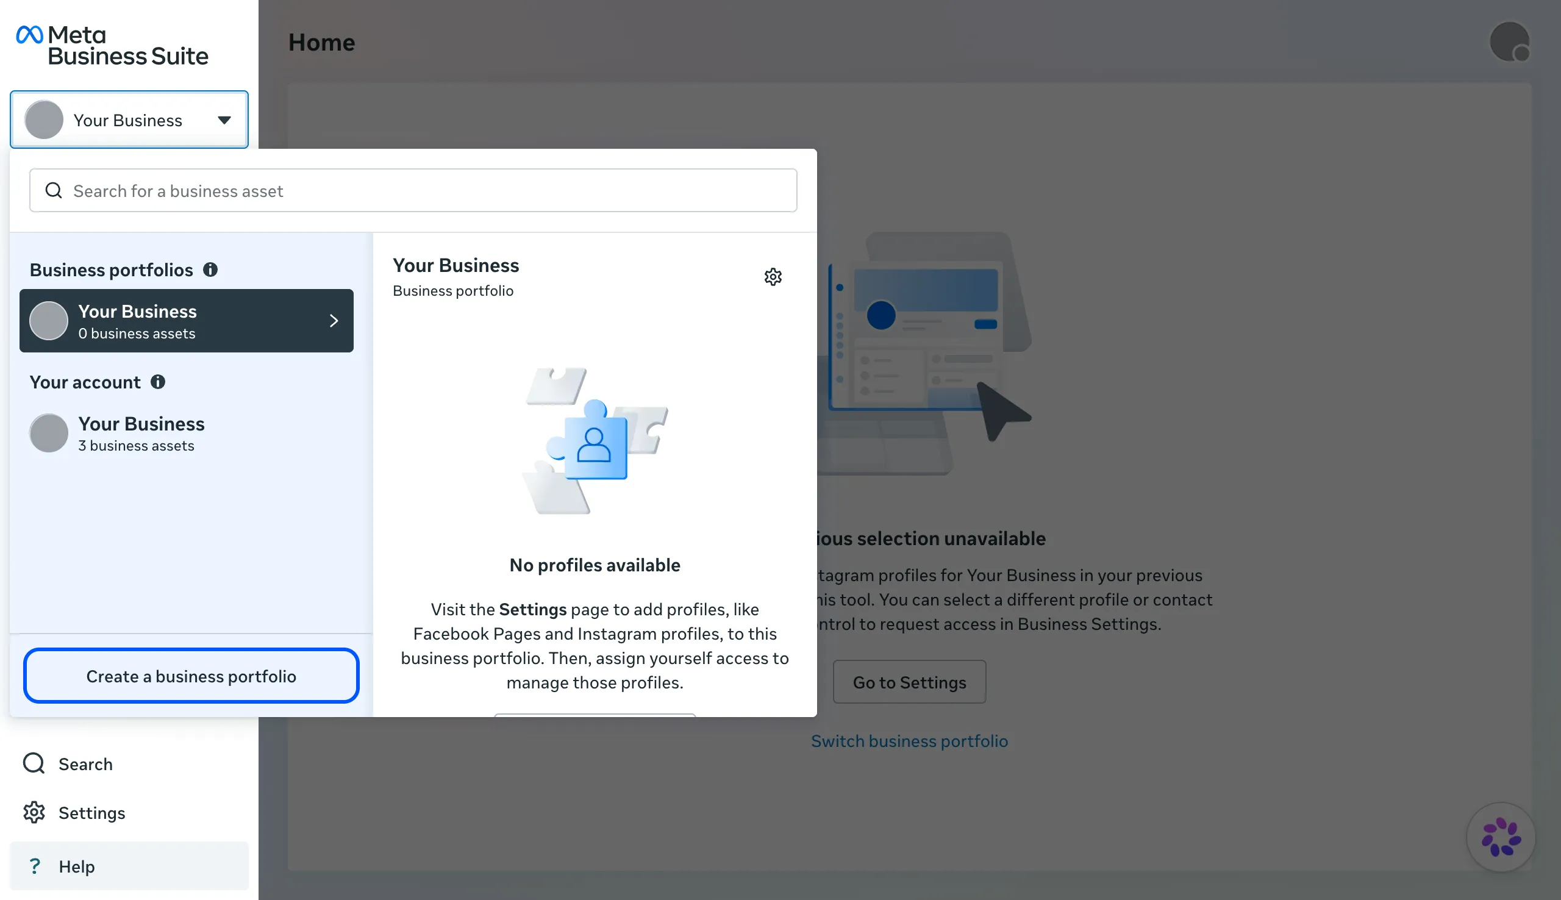Click the info icon beside Business portfolios
Viewport: 1561px width, 900px height.
click(210, 270)
